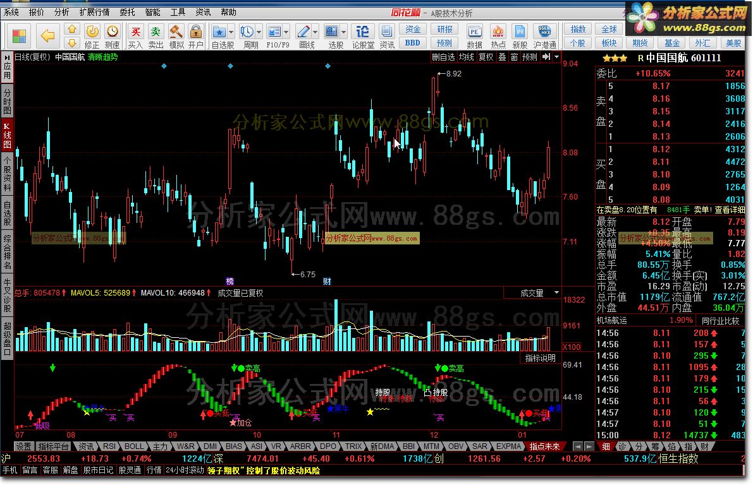Click the 指标说明 indicator description button
This screenshot has height=485, width=753.
point(541,358)
